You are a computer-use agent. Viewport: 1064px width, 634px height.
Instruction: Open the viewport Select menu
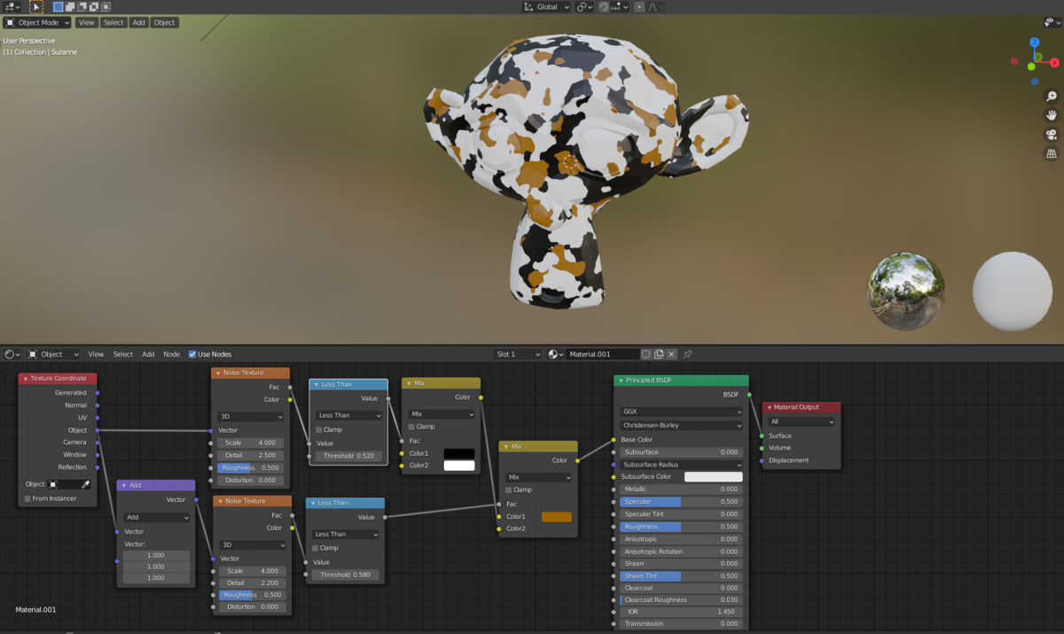tap(113, 22)
